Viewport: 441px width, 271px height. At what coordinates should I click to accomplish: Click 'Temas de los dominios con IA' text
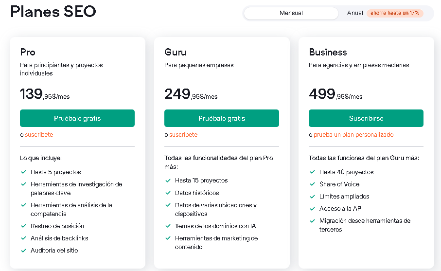215,226
